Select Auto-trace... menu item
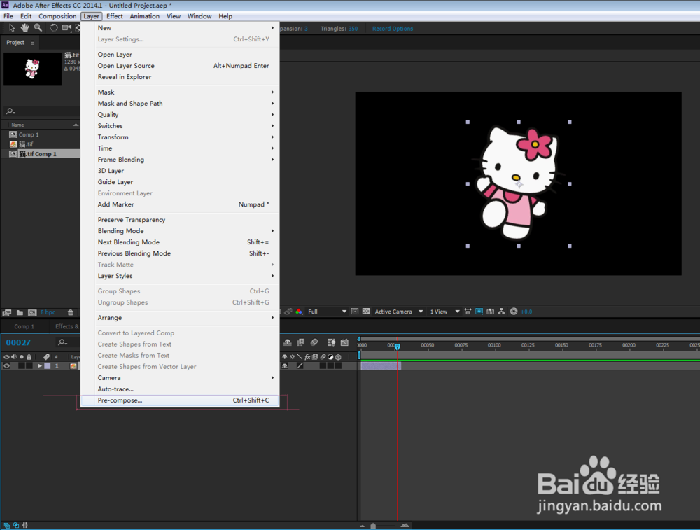This screenshot has width=700, height=530. click(180, 389)
